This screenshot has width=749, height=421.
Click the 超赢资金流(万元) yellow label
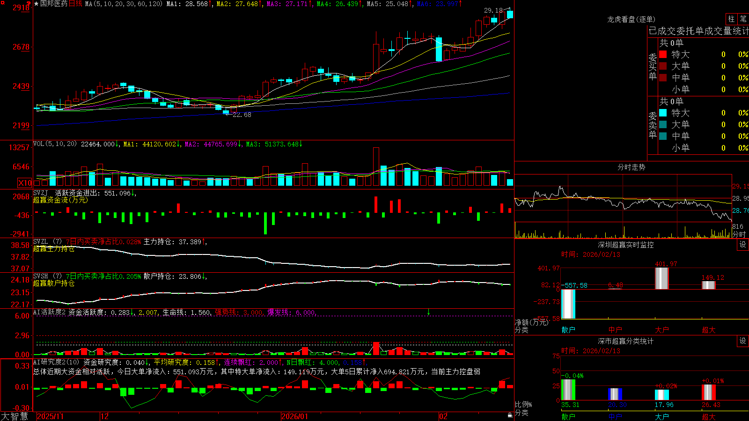[x=60, y=200]
